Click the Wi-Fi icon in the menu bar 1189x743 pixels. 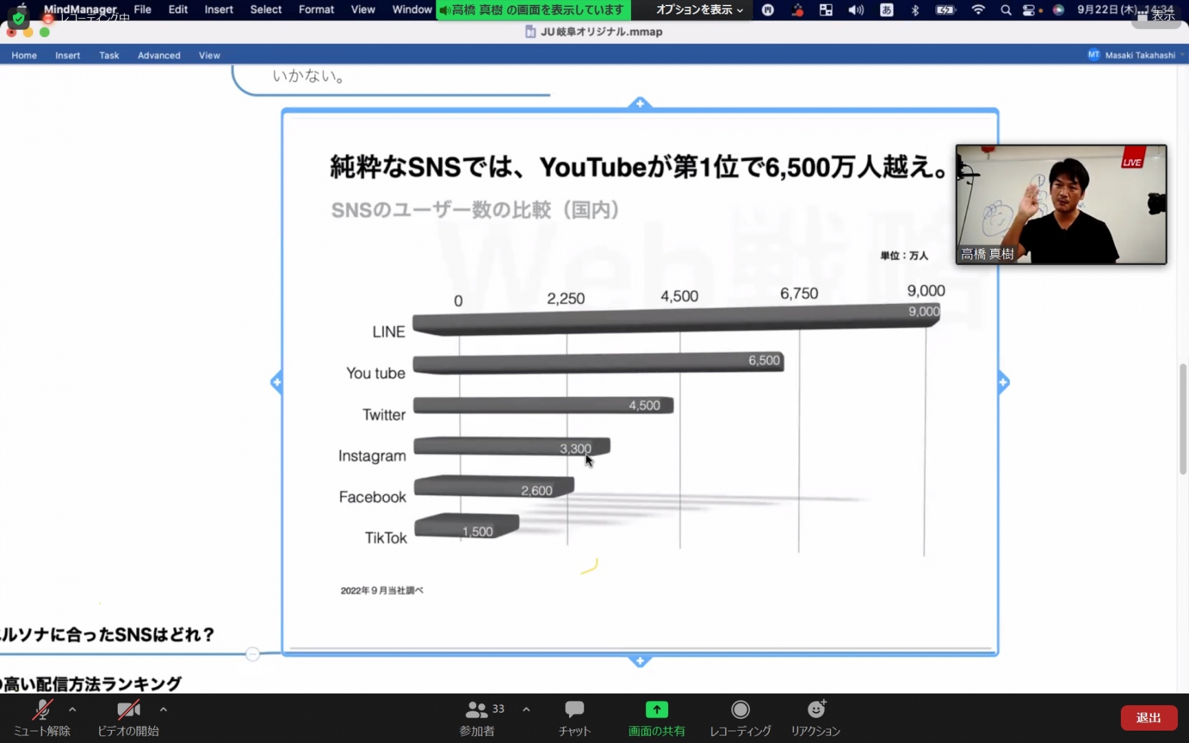tap(978, 10)
